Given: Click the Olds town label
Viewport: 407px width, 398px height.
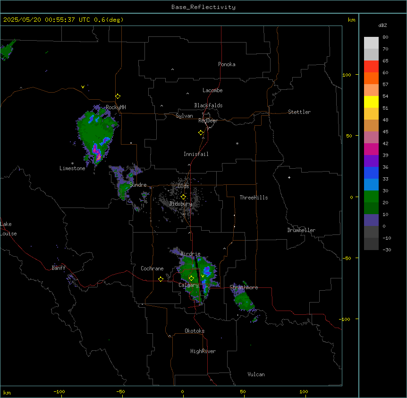Looking at the screenshot, I should (183, 186).
